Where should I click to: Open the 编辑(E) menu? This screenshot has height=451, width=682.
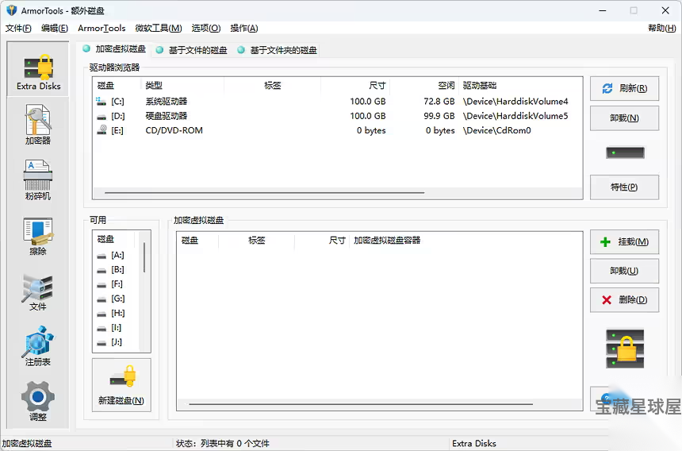[55, 28]
